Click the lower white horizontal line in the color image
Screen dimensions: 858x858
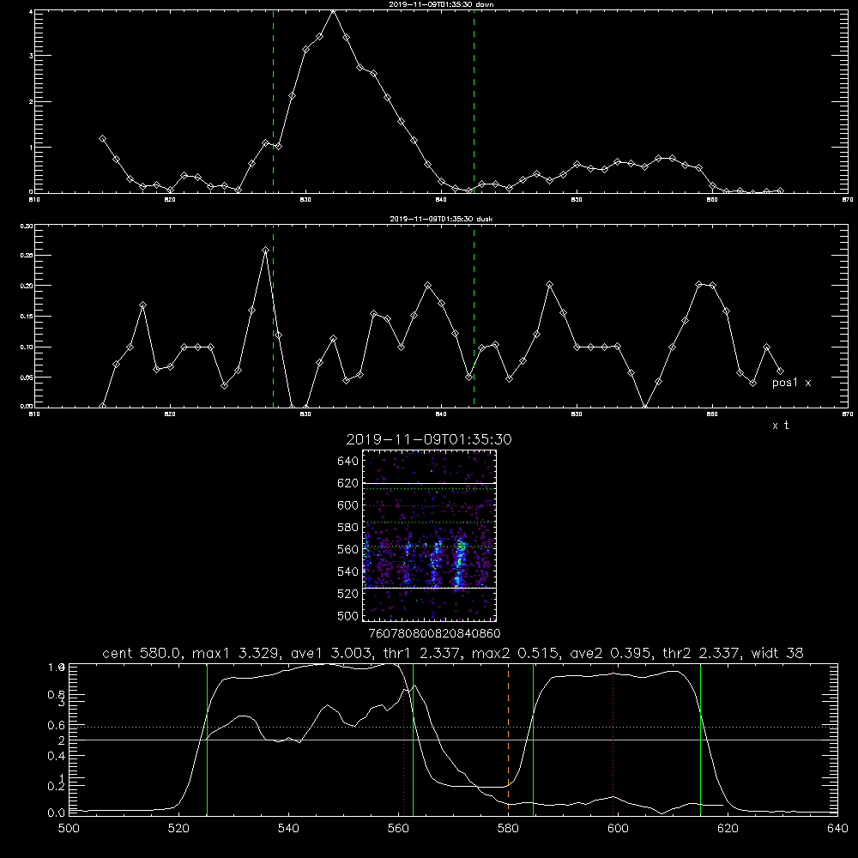tap(430, 589)
